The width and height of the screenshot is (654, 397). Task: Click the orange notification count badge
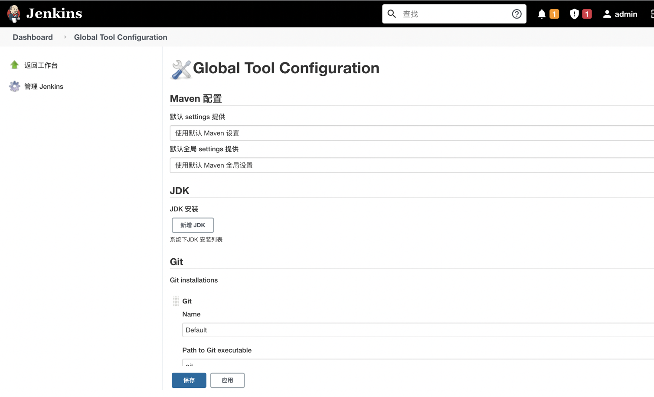pos(554,14)
